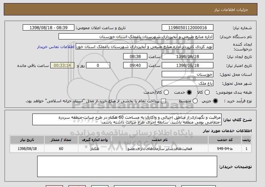Click the delivery province field خوزستان

tap(188, 74)
